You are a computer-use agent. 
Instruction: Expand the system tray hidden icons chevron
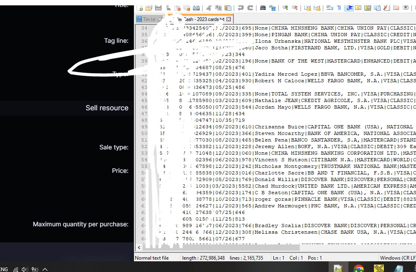click(x=45, y=269)
